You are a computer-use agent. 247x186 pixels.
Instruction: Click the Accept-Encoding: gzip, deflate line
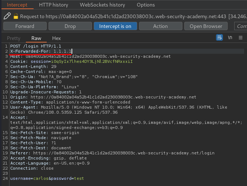(49, 158)
